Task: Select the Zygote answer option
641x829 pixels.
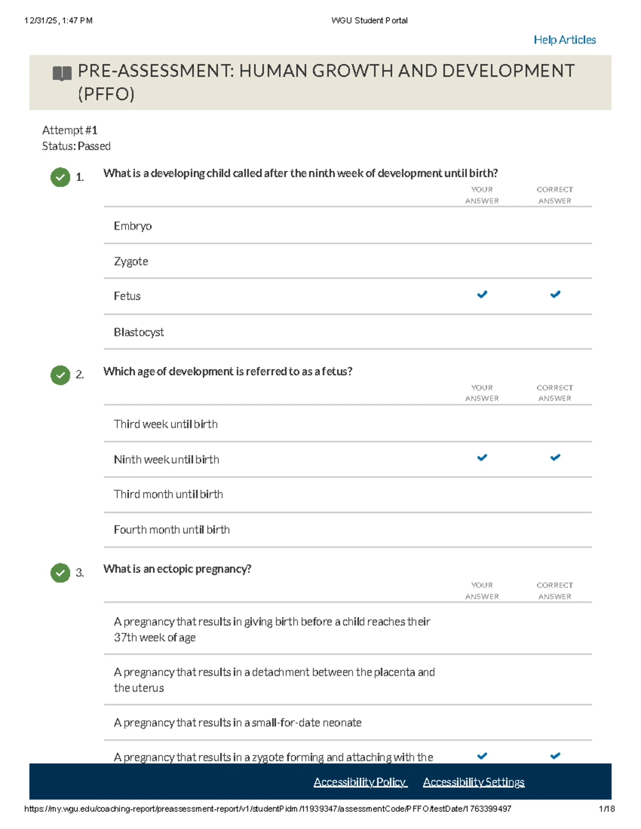Action: [x=131, y=262]
